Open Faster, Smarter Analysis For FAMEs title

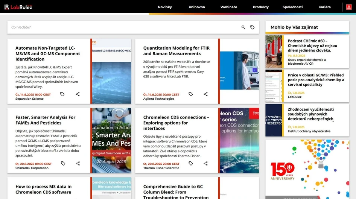pos(46,120)
